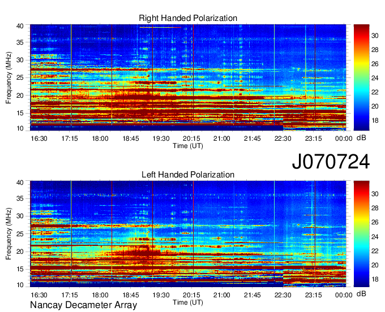Click the 21:45 time tick on lower plot

coord(253,295)
